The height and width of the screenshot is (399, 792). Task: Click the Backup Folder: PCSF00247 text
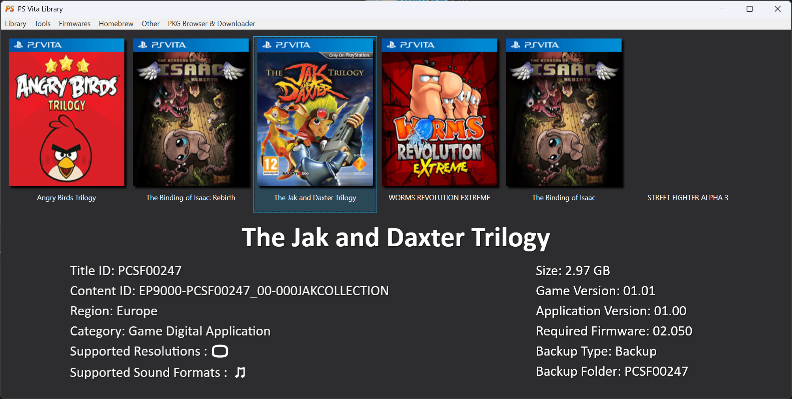tap(612, 371)
